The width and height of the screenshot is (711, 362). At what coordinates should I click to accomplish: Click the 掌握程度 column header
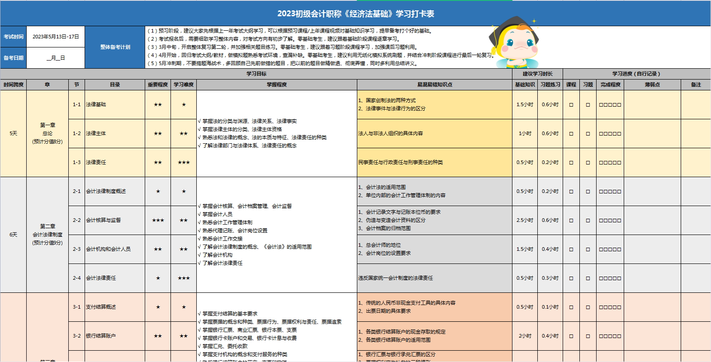(277, 85)
